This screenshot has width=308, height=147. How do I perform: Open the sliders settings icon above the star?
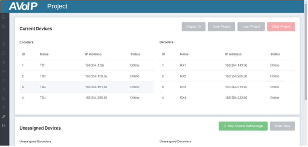point(4,98)
